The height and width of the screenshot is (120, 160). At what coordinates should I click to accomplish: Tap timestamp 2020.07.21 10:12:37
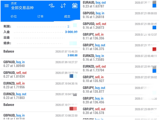[146, 35]
